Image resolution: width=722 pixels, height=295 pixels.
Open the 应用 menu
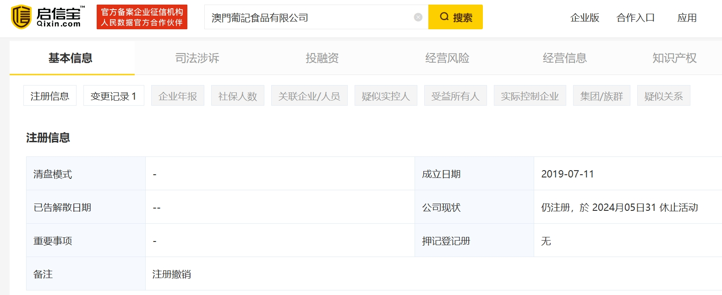click(687, 18)
